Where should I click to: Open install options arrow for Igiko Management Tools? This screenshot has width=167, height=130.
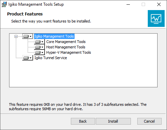(x=30, y=37)
